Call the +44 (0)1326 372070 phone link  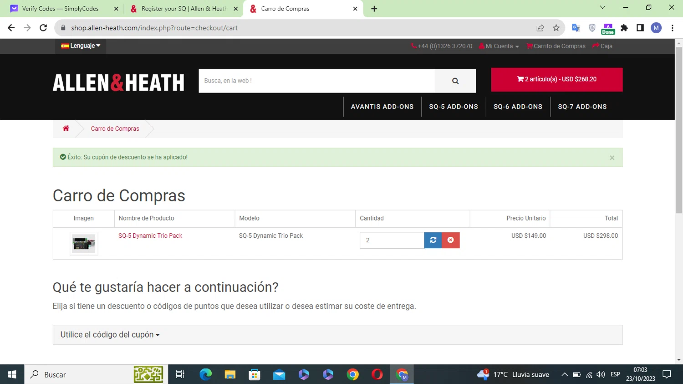click(442, 46)
